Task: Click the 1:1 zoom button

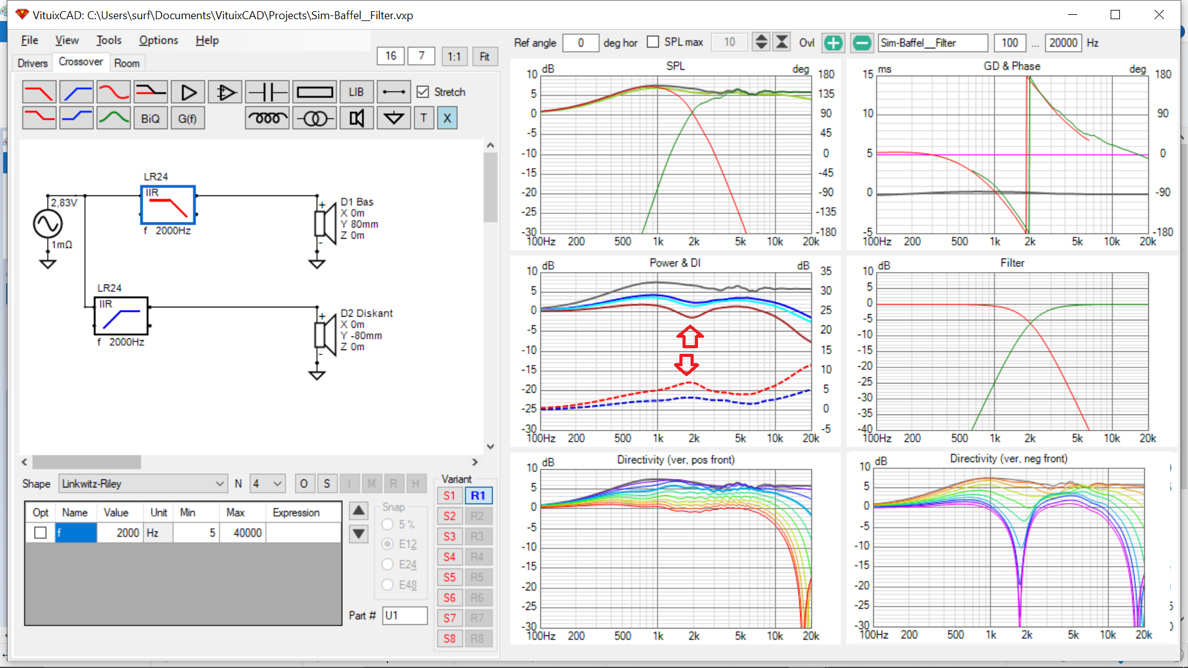Action: pyautogui.click(x=454, y=56)
